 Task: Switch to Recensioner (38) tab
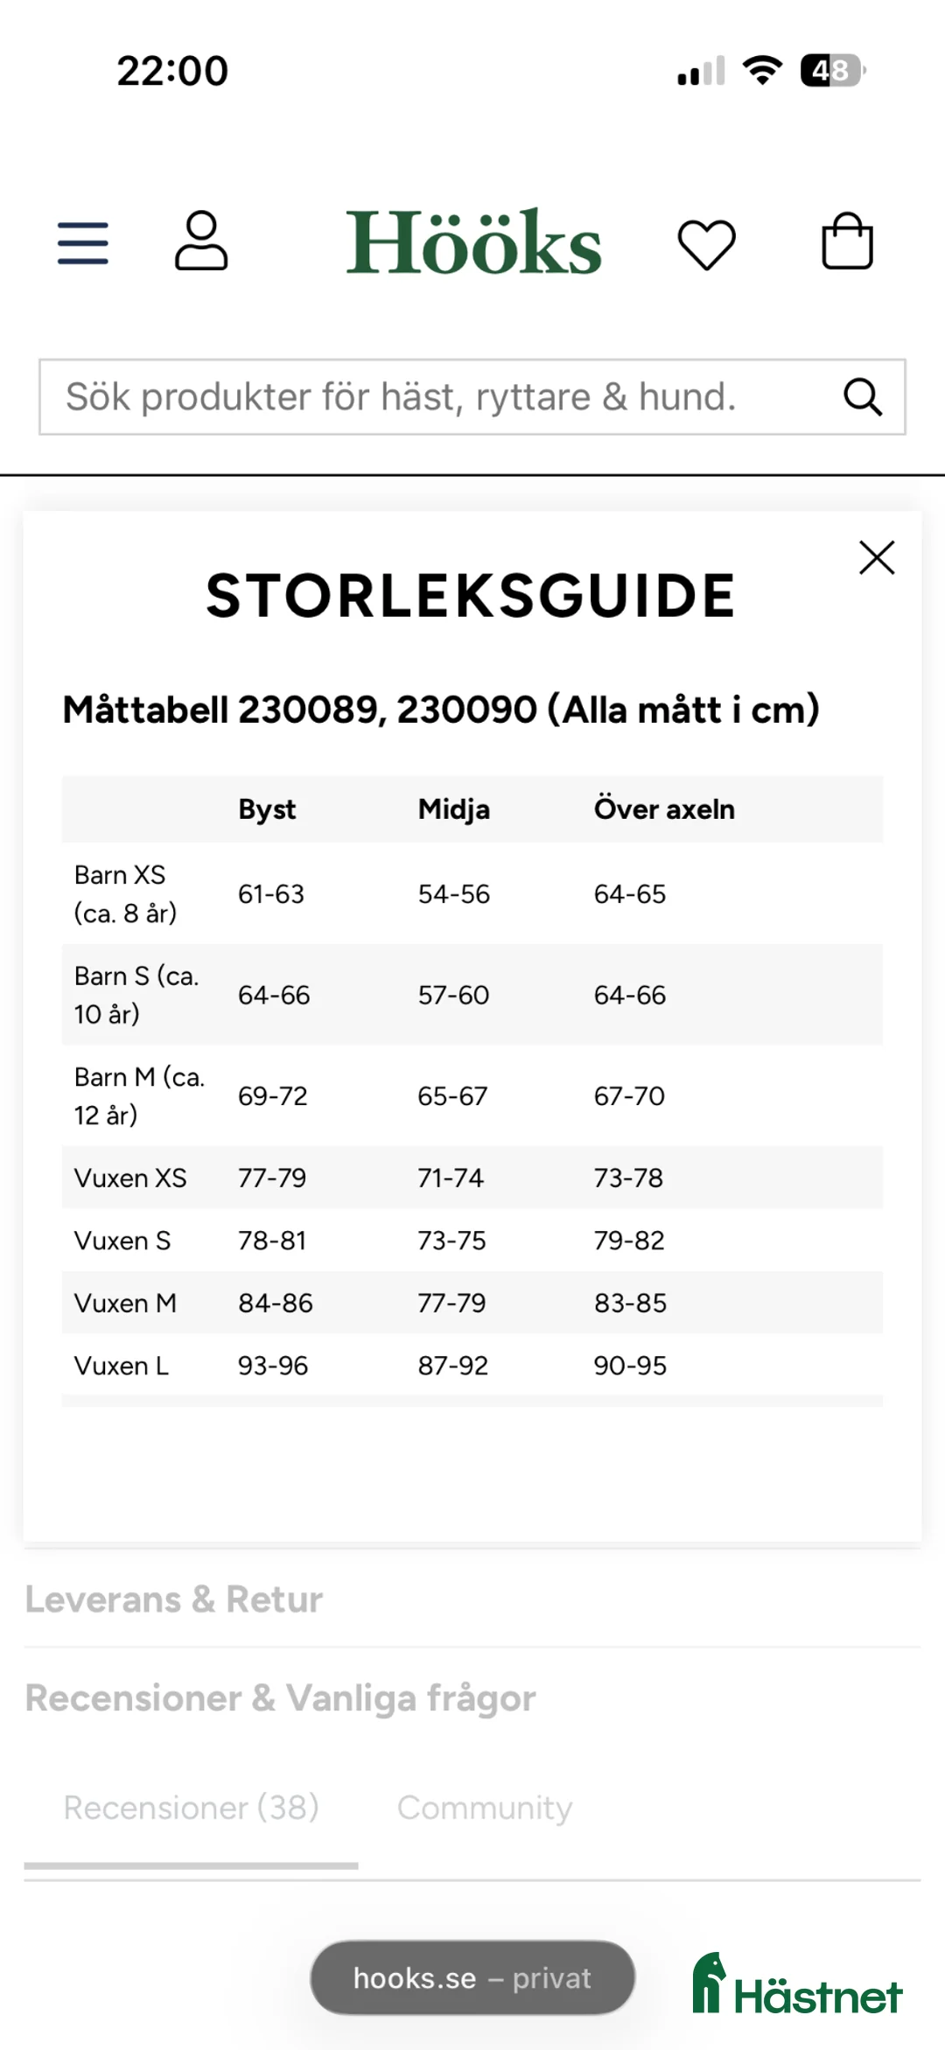point(191,1808)
